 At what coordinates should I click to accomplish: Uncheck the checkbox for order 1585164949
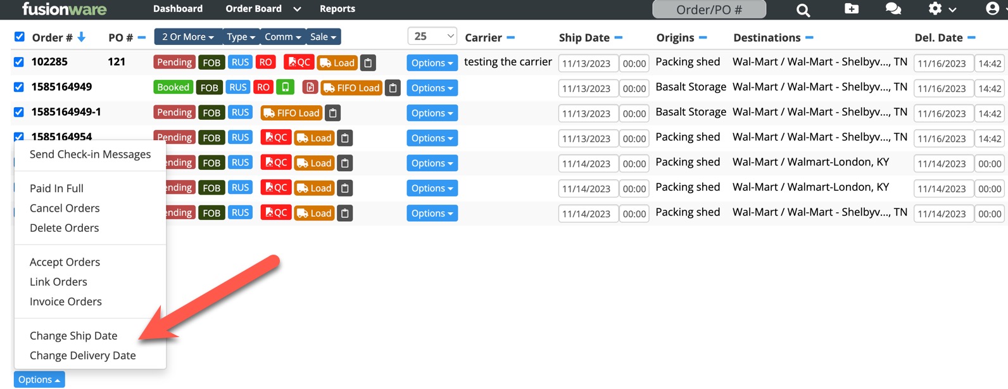coord(19,87)
